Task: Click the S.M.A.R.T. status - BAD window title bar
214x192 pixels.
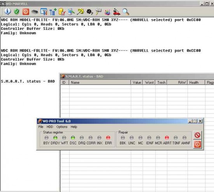Action: (137, 76)
